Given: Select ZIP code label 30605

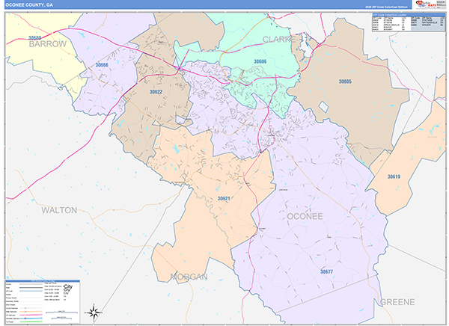Looking at the screenshot, I should tap(345, 81).
